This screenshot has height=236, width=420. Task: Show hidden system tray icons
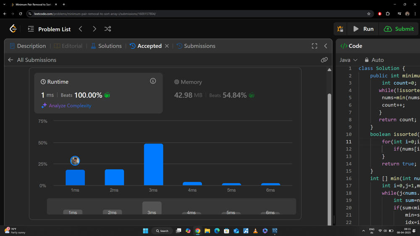pos(363,231)
